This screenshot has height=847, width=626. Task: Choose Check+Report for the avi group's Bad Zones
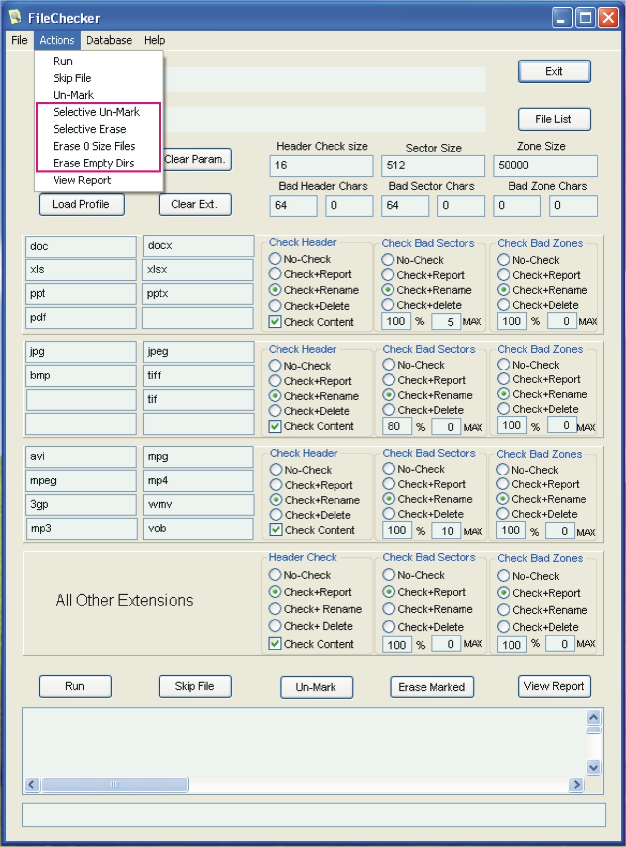click(x=503, y=484)
